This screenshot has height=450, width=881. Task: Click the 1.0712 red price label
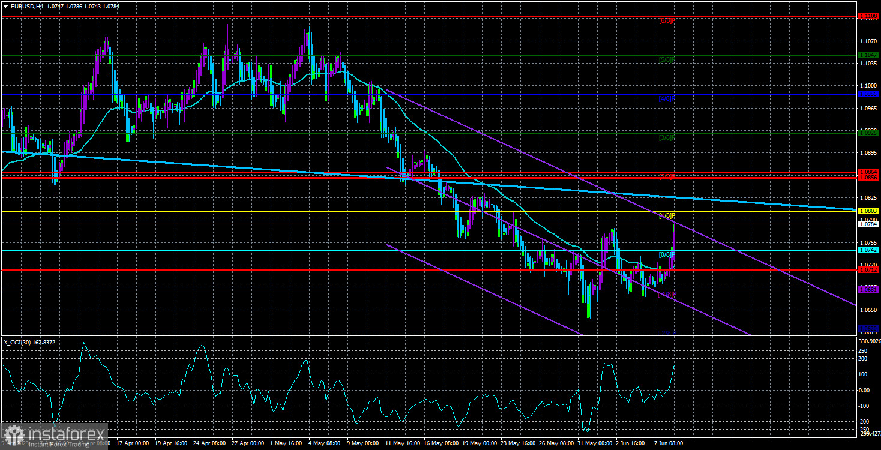pos(868,270)
